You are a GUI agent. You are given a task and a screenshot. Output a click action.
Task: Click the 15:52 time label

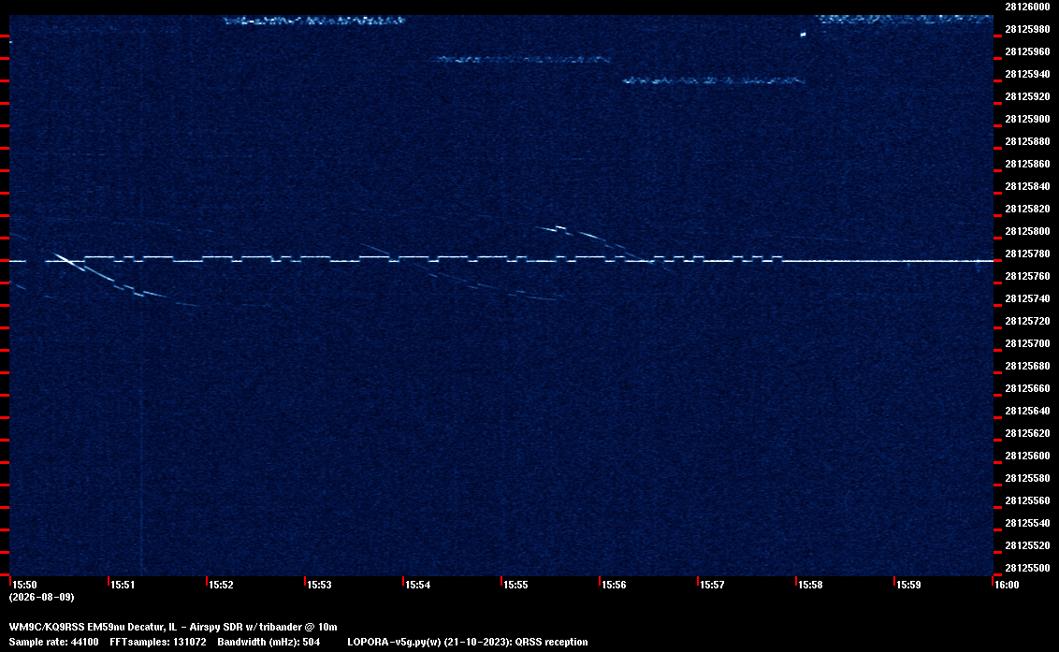221,585
